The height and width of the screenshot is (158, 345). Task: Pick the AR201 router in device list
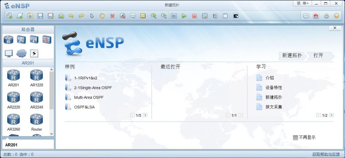pos(13,78)
